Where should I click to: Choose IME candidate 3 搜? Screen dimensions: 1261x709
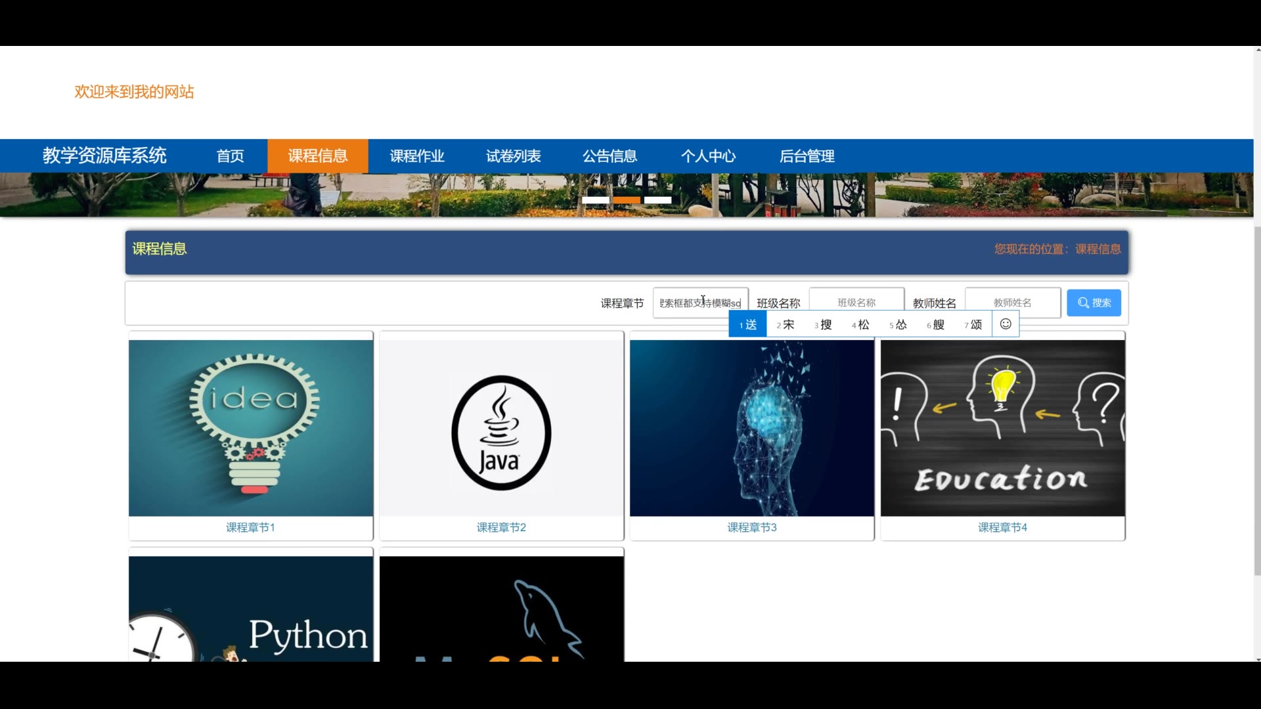[x=823, y=324]
